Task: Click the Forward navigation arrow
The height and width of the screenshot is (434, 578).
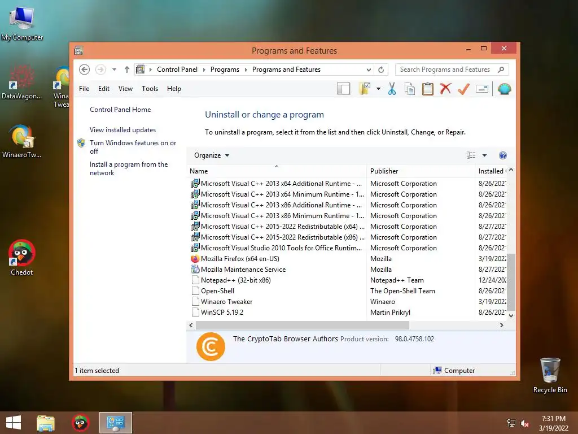Action: click(x=100, y=70)
